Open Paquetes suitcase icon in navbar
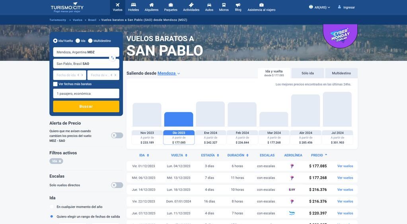This screenshot has height=224, width=407. pyautogui.click(x=171, y=5)
